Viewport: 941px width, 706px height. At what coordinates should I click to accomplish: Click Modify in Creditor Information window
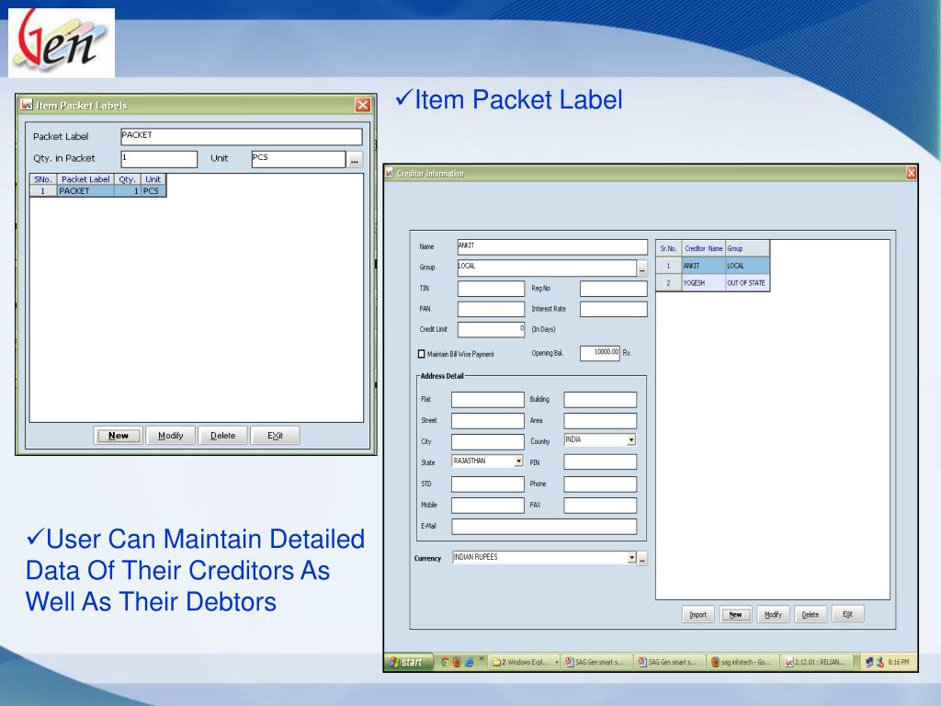click(773, 615)
